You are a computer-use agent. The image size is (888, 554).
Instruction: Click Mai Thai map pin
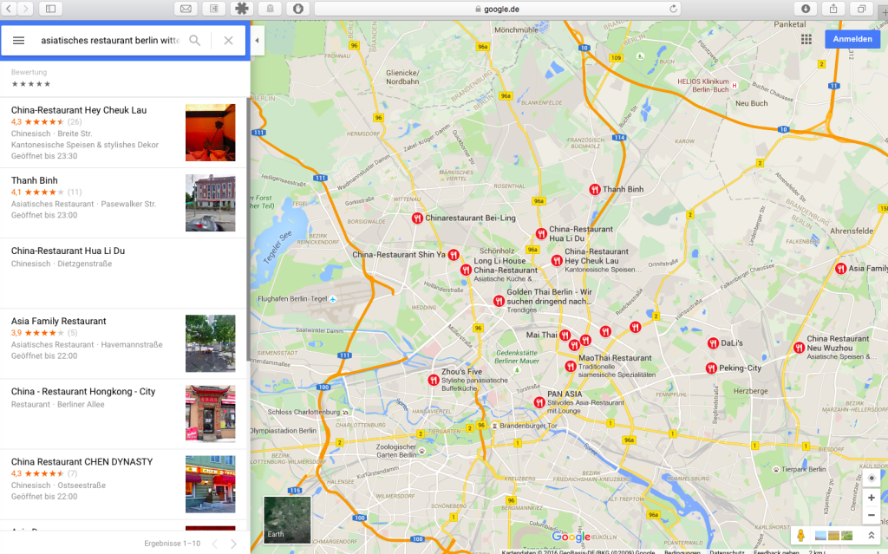tap(565, 336)
